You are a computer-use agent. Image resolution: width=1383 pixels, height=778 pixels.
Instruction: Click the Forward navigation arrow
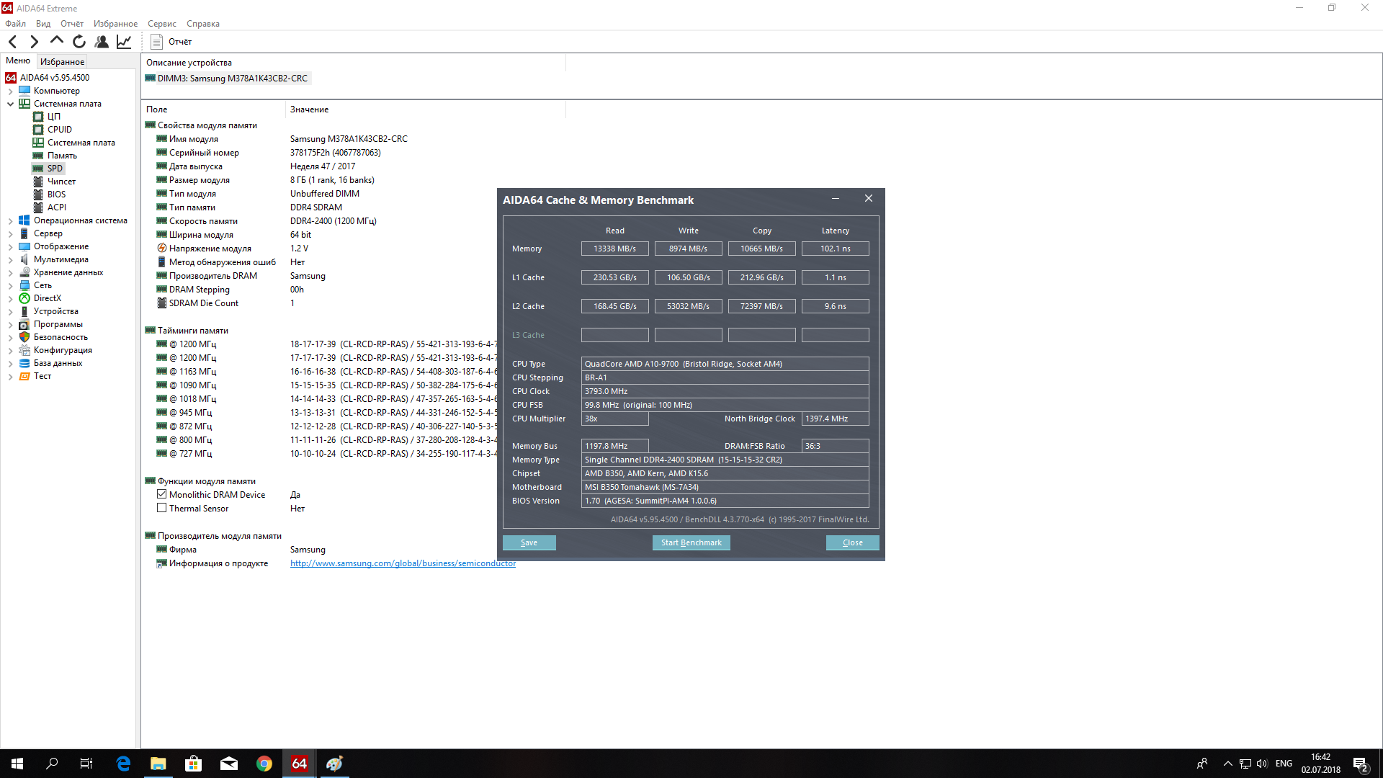pyautogui.click(x=35, y=42)
